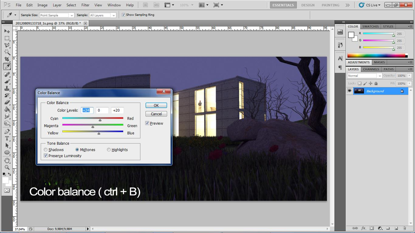This screenshot has width=415, height=233.
Task: Open the Sample All Layers dropdown
Action: [x=102, y=15]
